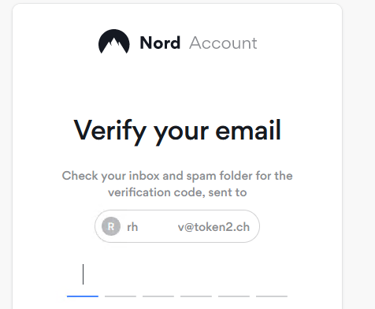Click the blue underline of the active digit
Viewport: 375px width, 309px height.
(83, 296)
